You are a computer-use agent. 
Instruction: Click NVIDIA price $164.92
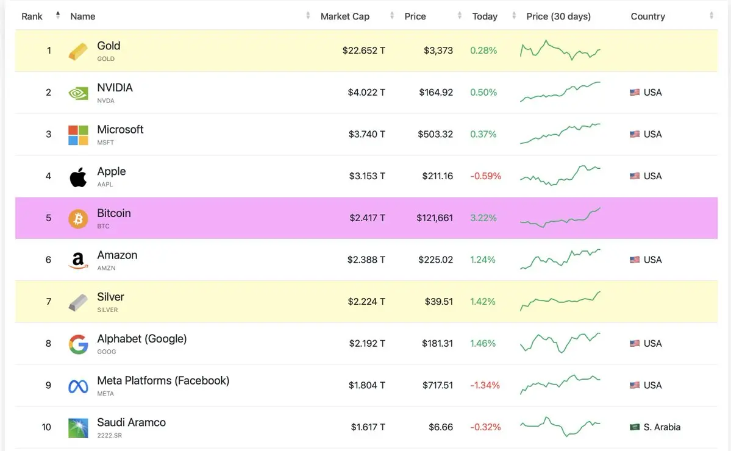click(436, 92)
